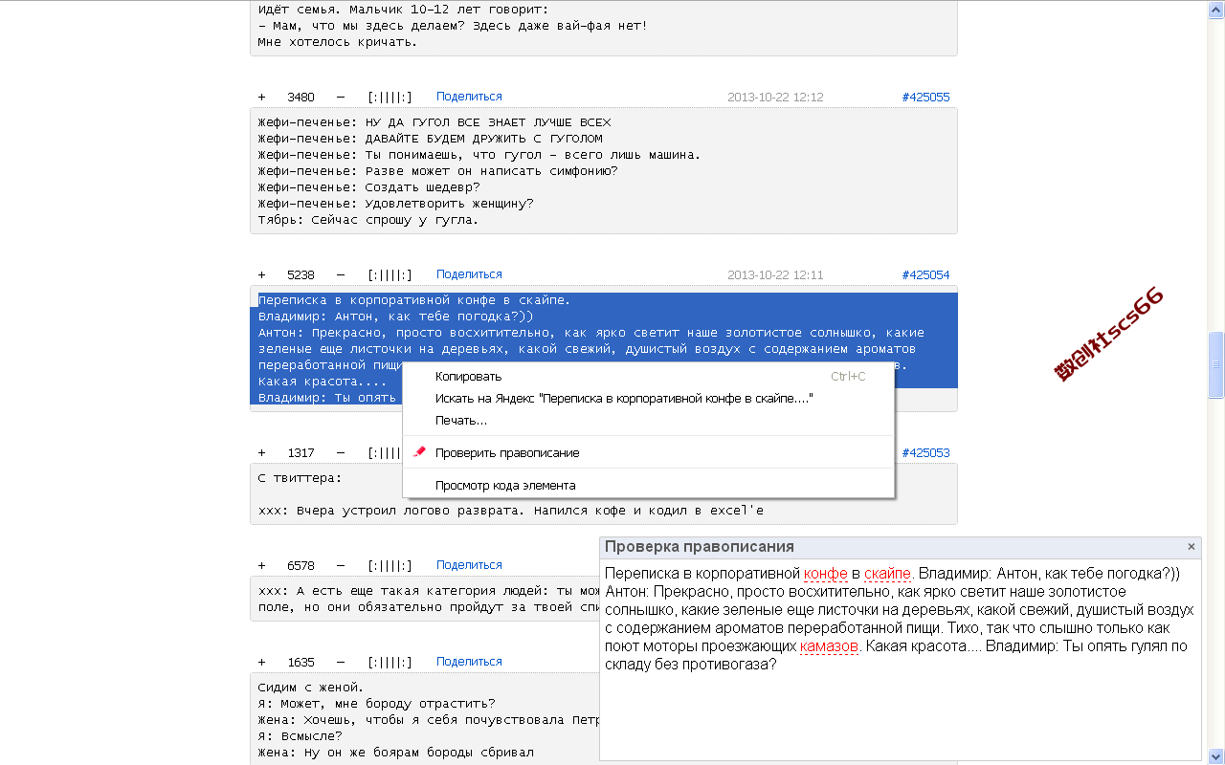Screen dimensions: 1225x765
Task: Mark quote 6578 as bayan [:||||:]
Action: point(390,565)
